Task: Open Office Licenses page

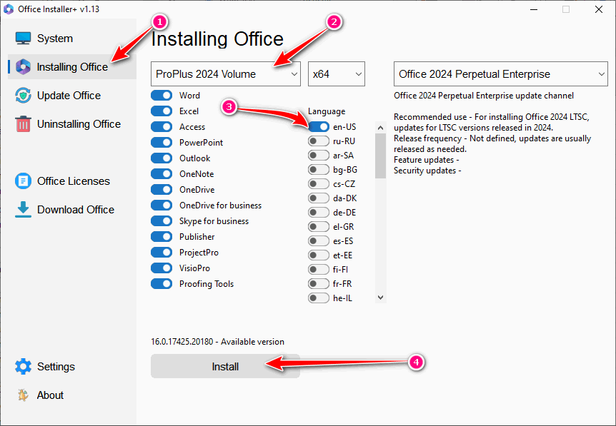Action: (x=74, y=181)
